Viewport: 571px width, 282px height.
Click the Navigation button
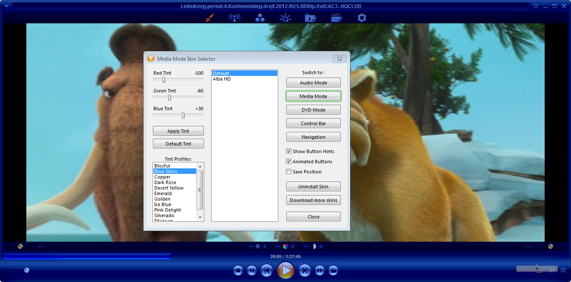[314, 137]
